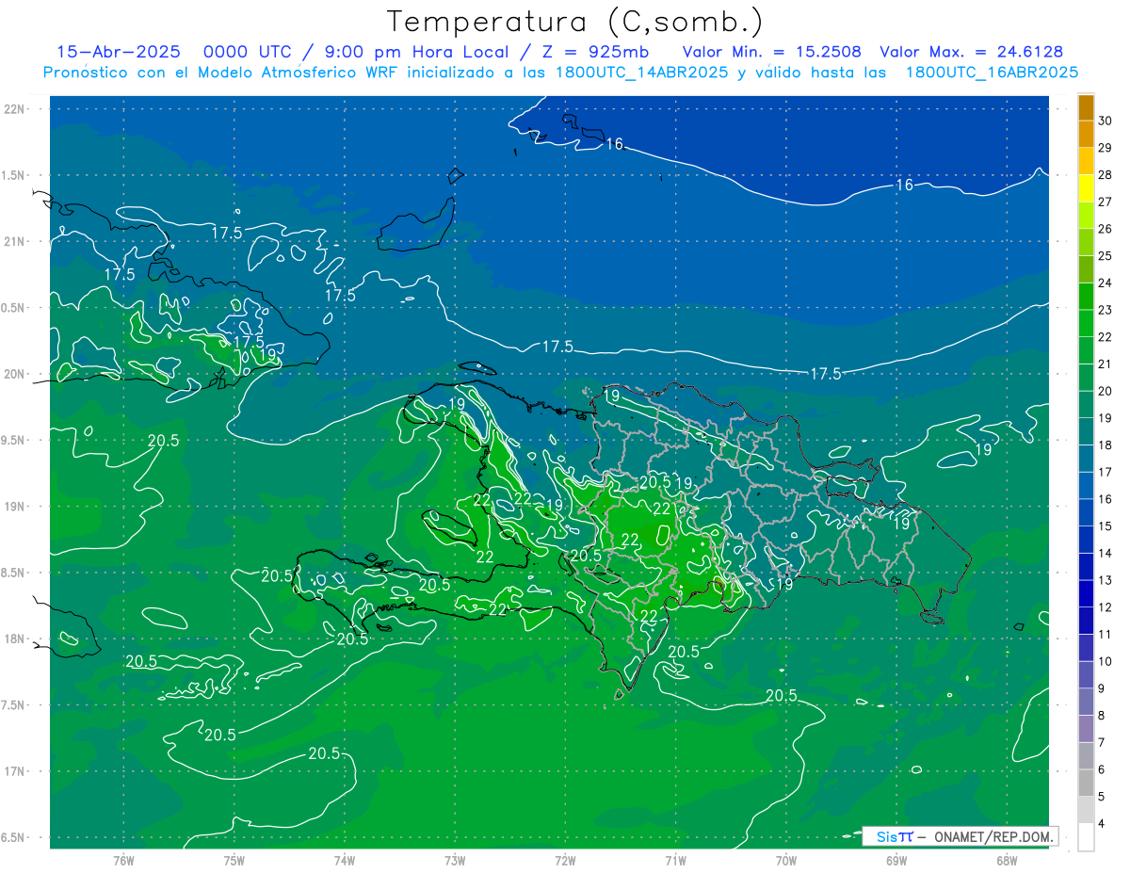The width and height of the screenshot is (1130, 873).
Task: Click the '22' value on the color scale
Action: pyautogui.click(x=1106, y=337)
